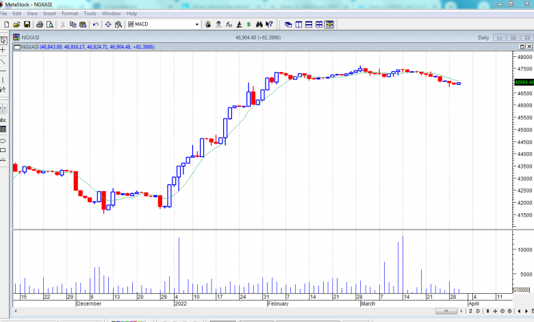Screen dimensions: 534x322
Task: Undo the last action
Action: [96, 24]
